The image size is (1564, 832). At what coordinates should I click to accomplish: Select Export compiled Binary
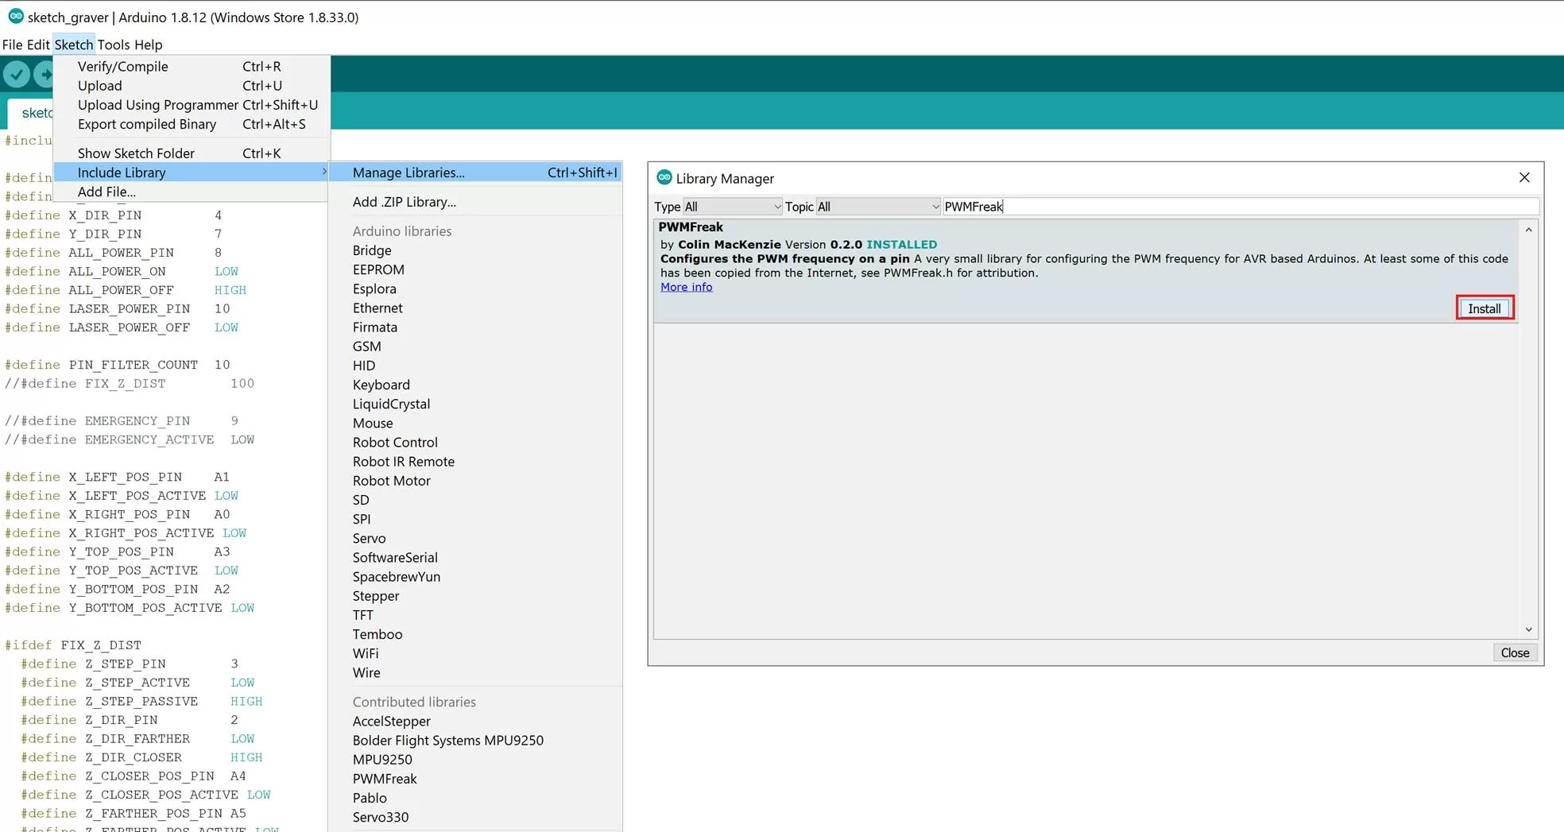(x=191, y=124)
